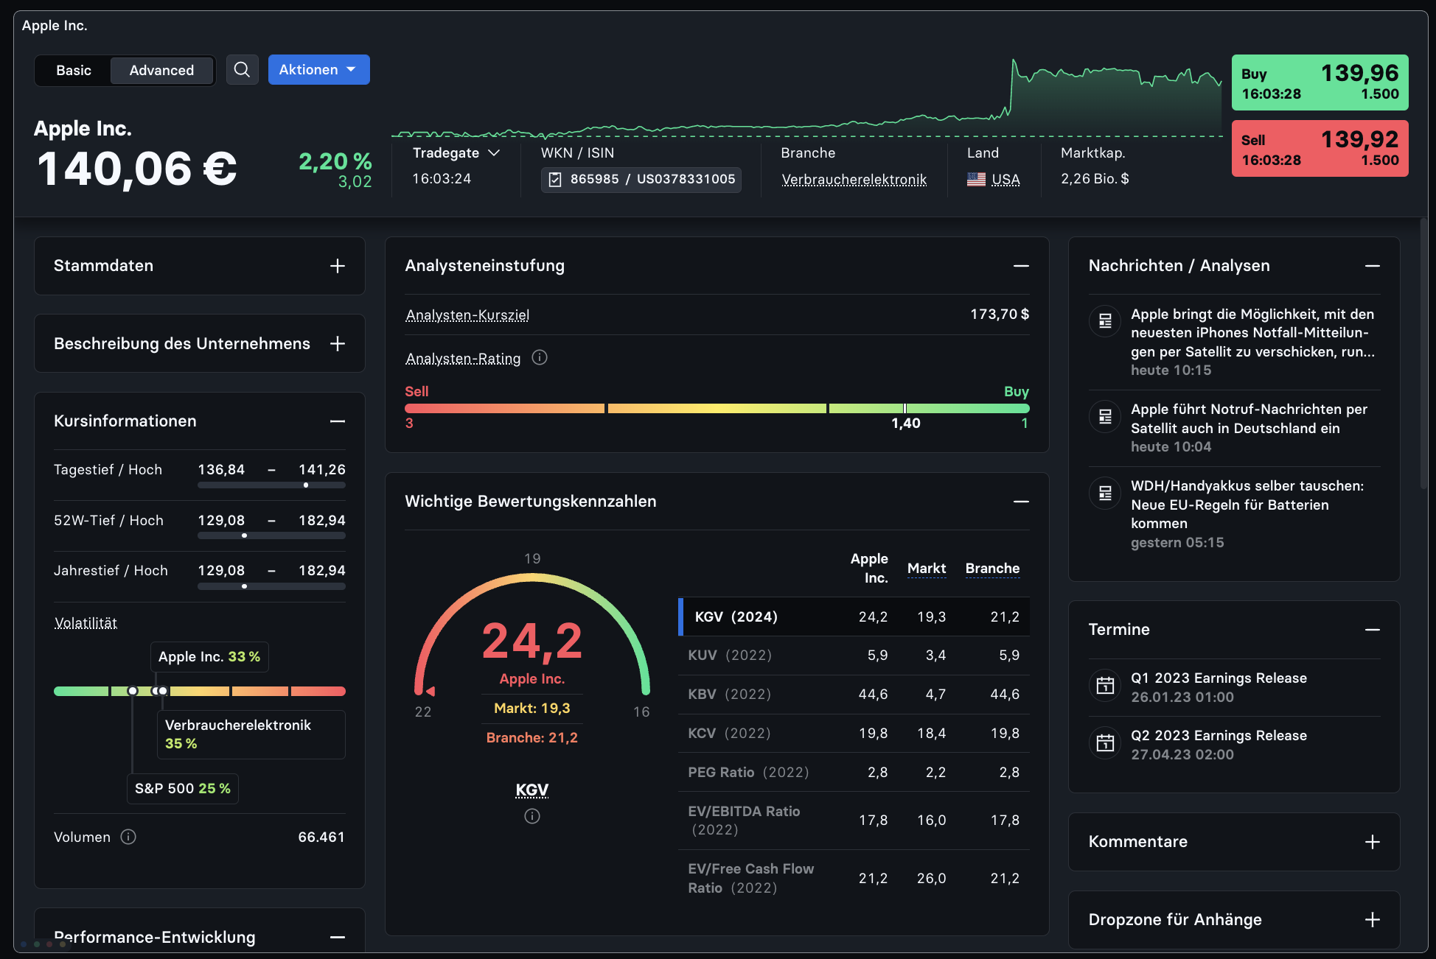This screenshot has height=959, width=1436.
Task: Click the Volatilität link
Action: coord(86,622)
